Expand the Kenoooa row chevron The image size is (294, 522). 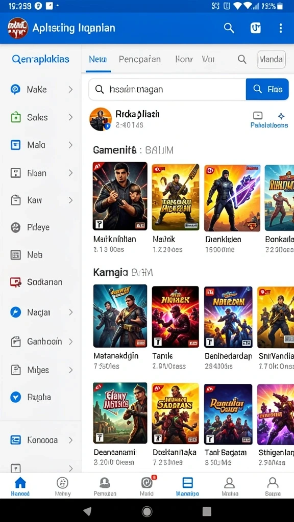70,440
